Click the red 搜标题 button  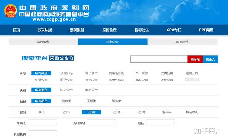tap(195, 59)
